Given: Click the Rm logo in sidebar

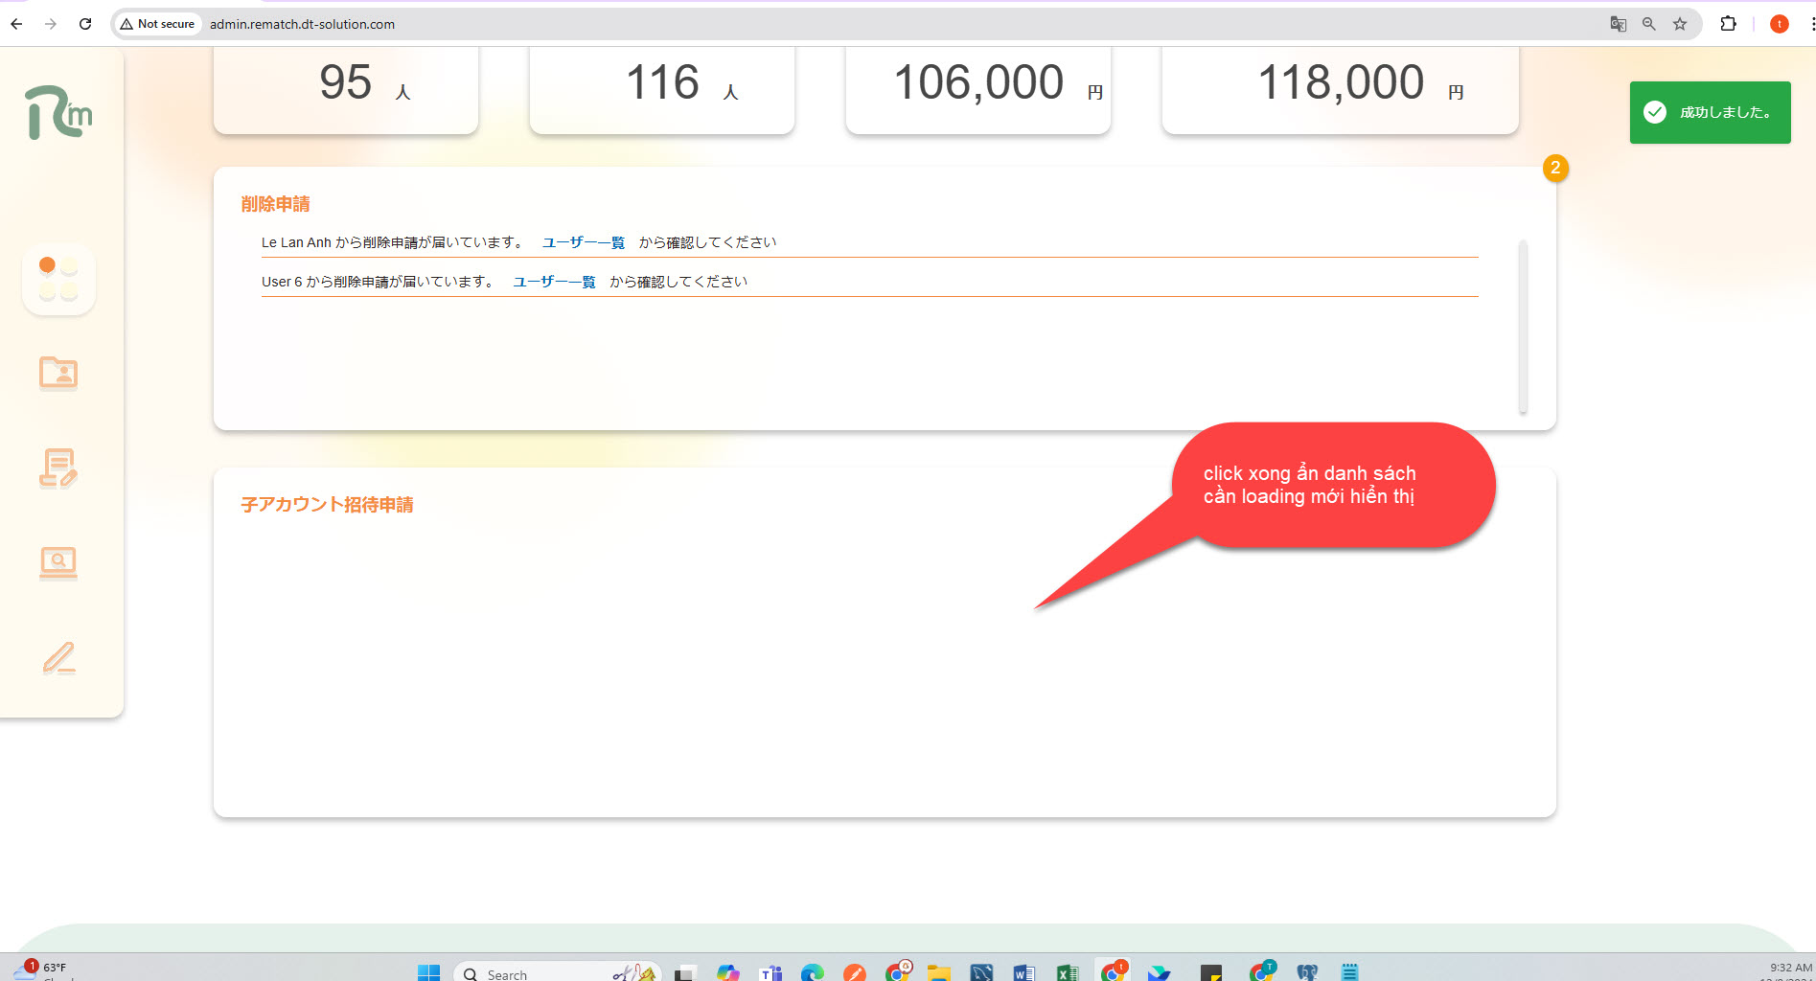Looking at the screenshot, I should pyautogui.click(x=58, y=113).
